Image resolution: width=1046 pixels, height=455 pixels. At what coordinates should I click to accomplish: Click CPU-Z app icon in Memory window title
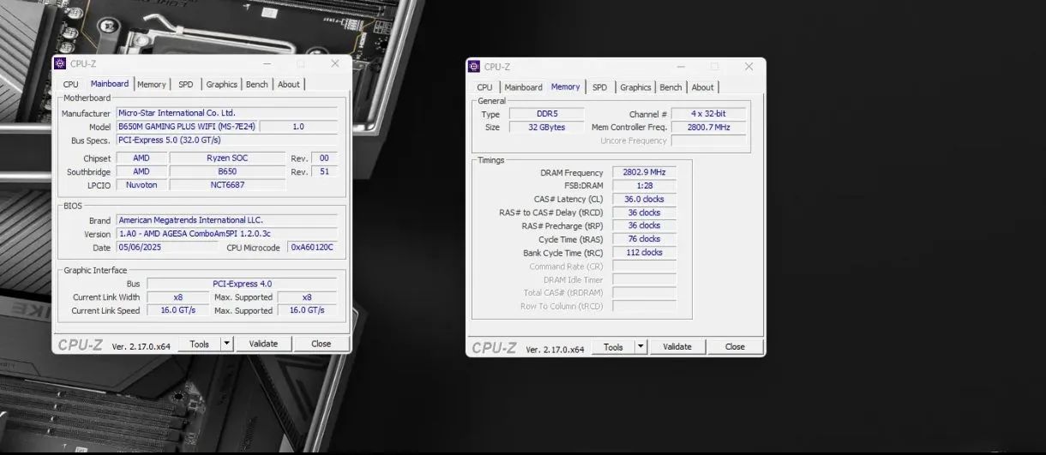473,66
